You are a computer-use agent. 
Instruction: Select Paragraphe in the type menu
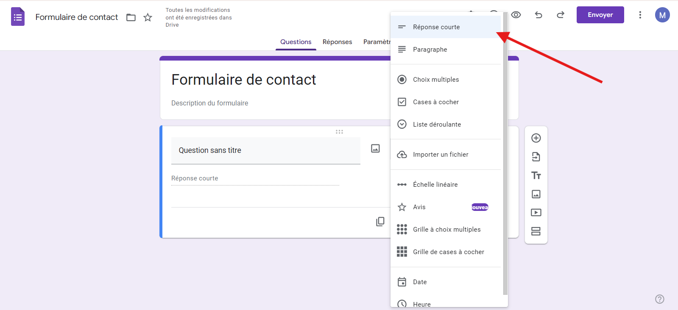click(x=430, y=50)
